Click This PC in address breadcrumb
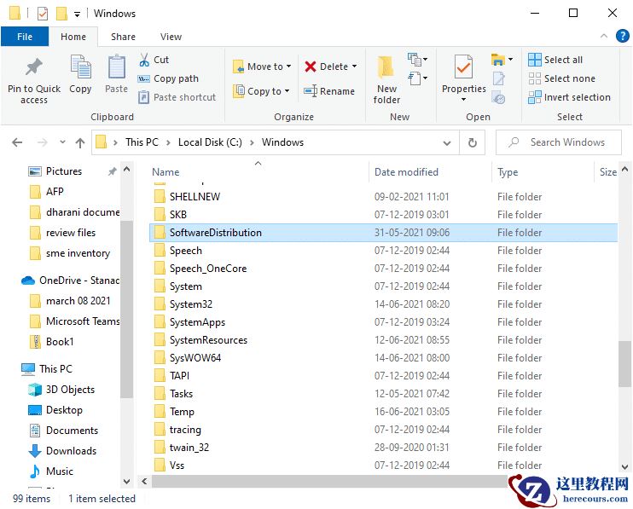The image size is (633, 509). (142, 142)
